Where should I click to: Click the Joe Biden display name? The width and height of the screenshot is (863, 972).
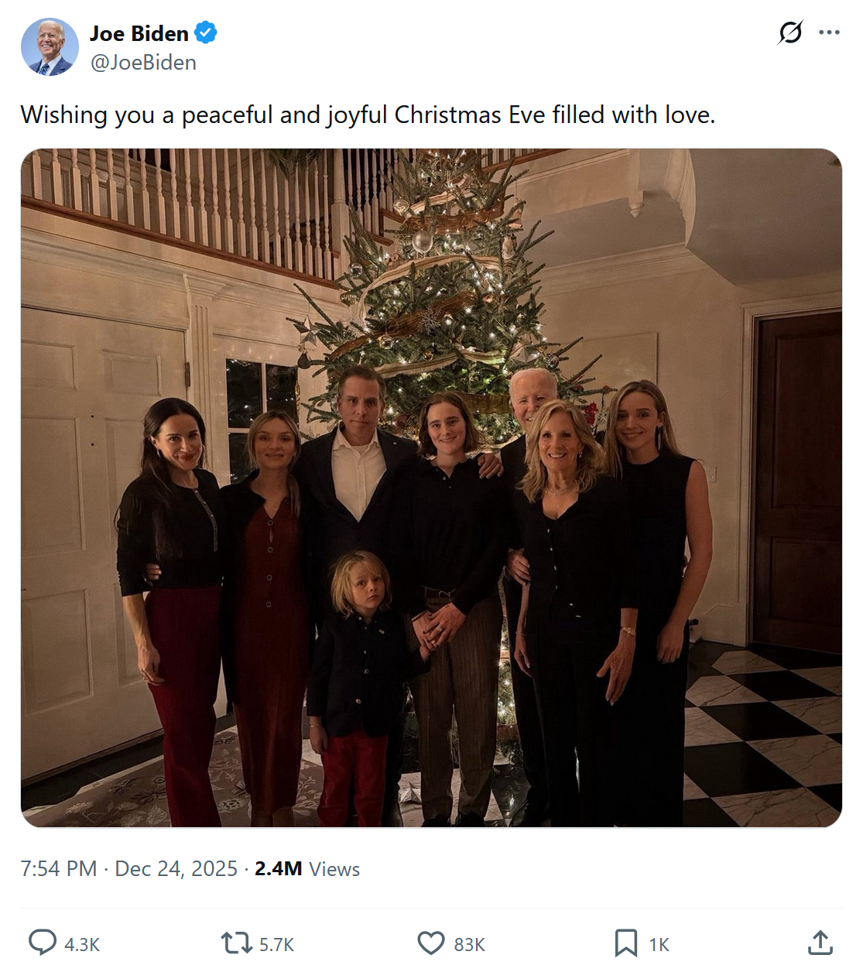click(139, 33)
